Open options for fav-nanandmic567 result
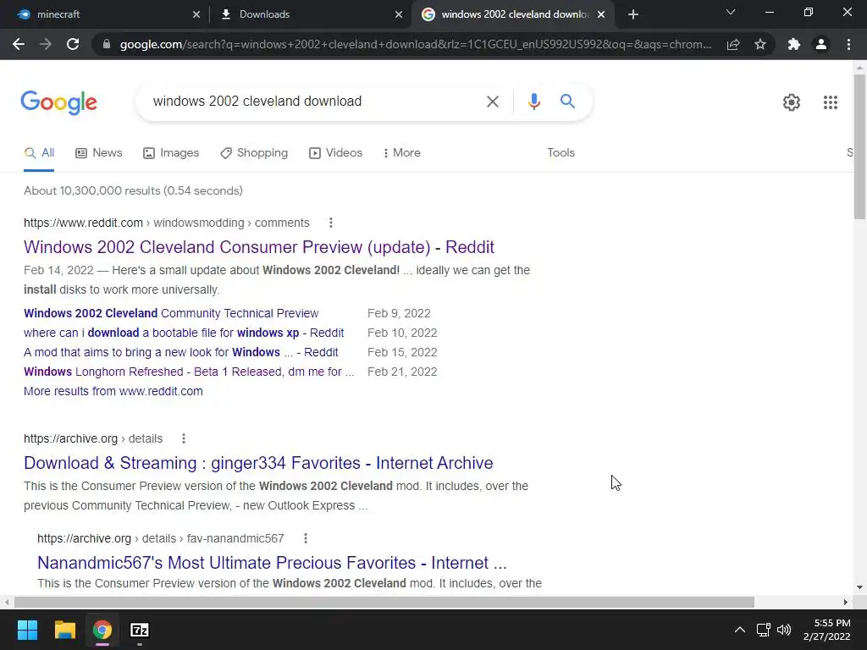Image resolution: width=867 pixels, height=650 pixels. click(305, 538)
